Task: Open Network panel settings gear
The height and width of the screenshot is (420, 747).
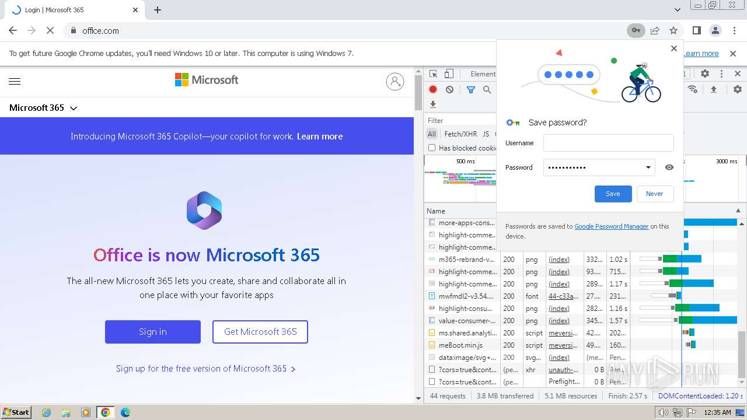Action: [x=738, y=89]
